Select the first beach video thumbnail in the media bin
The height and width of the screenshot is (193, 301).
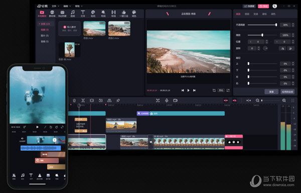94,29
